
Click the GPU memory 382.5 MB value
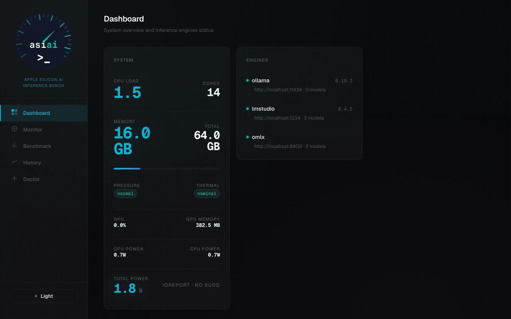(208, 225)
